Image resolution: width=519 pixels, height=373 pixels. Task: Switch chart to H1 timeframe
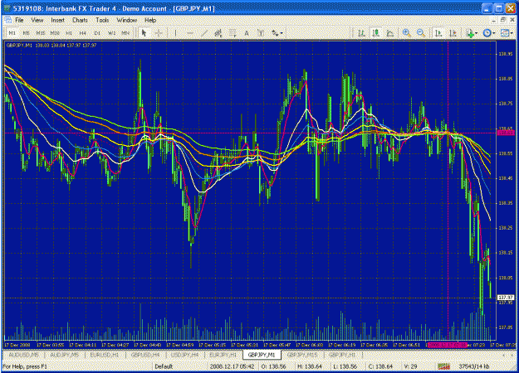[69, 32]
